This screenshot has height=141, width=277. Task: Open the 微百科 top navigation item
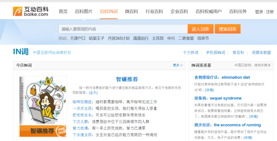pyautogui.click(x=132, y=12)
